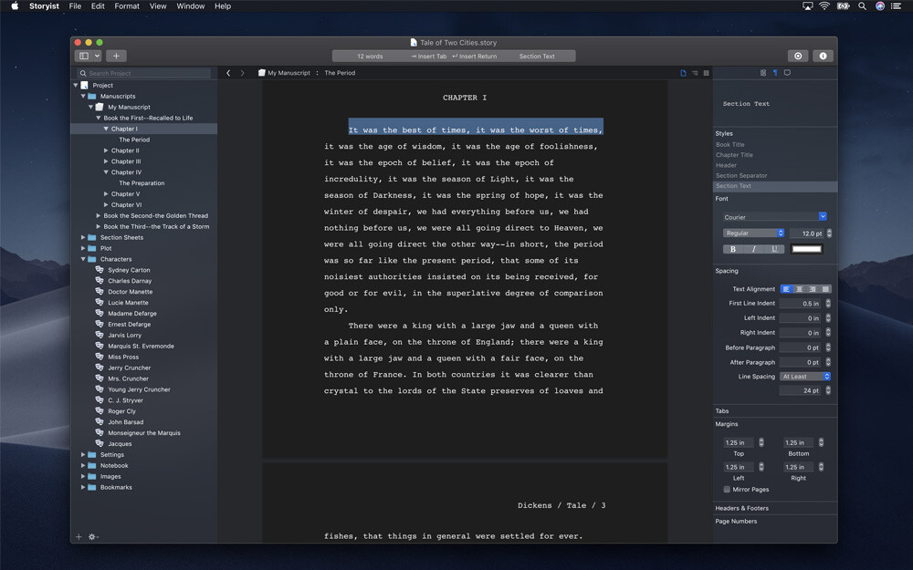Click the add item plus at sidebar bottom
The height and width of the screenshot is (570, 913).
(79, 537)
